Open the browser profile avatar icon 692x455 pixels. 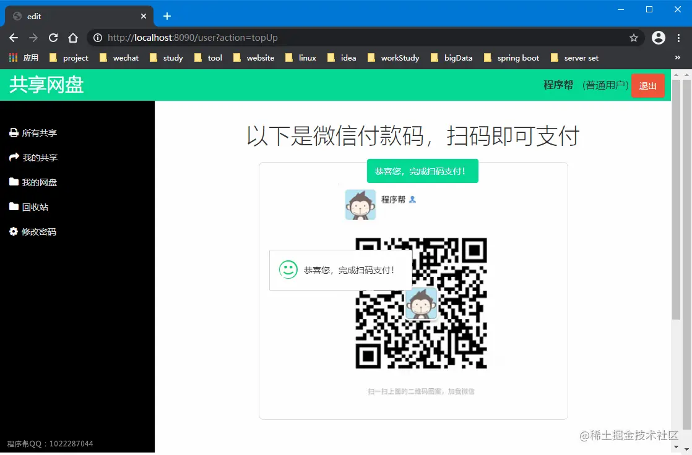point(659,38)
